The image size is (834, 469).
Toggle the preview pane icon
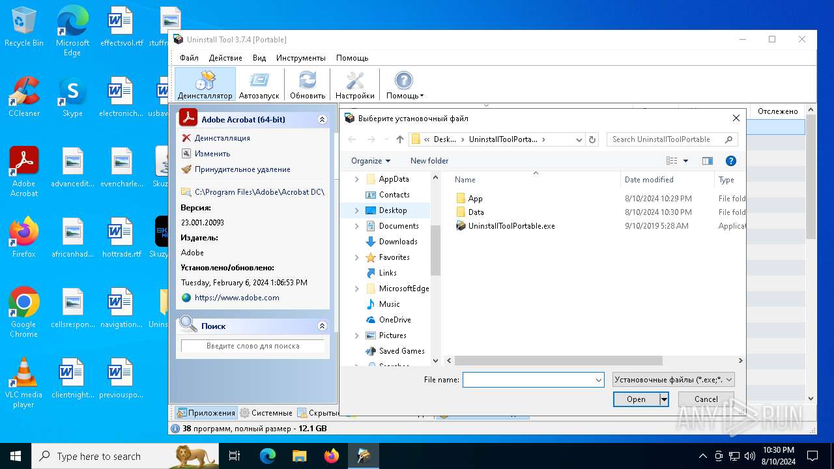tap(708, 161)
